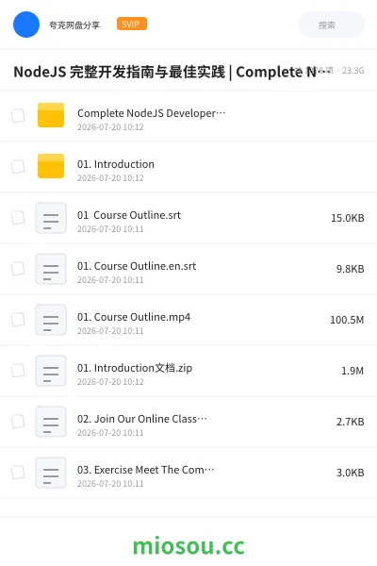Click file name 02. Join Our Online Class
Viewport: 377px width, 566px height.
142,419
